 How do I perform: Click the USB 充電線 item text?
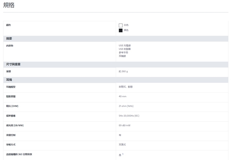pyautogui.click(x=125, y=46)
